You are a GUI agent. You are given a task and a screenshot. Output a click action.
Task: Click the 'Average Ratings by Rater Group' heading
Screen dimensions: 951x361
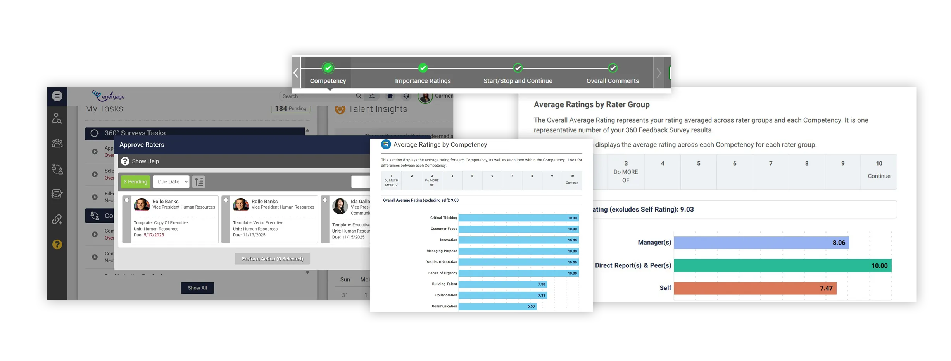[592, 104]
